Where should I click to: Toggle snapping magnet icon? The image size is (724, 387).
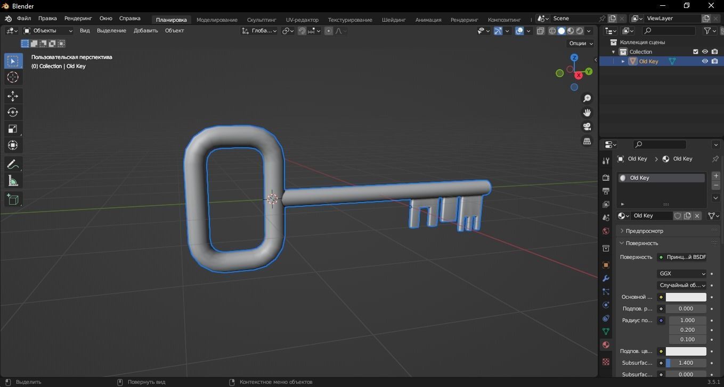point(302,31)
